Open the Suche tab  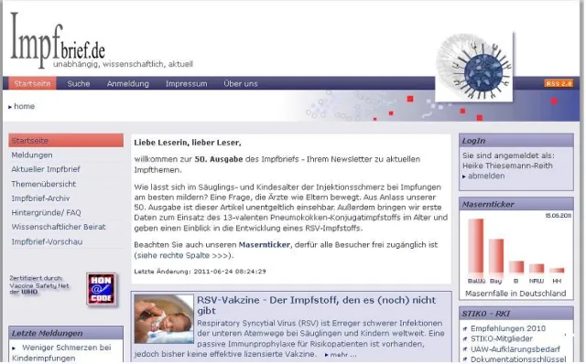(79, 83)
